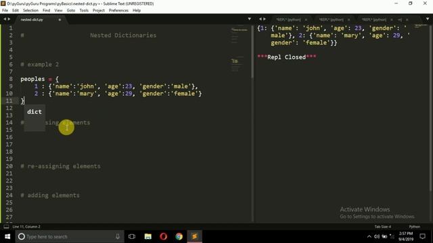Open the Edit menu

(x=16, y=11)
